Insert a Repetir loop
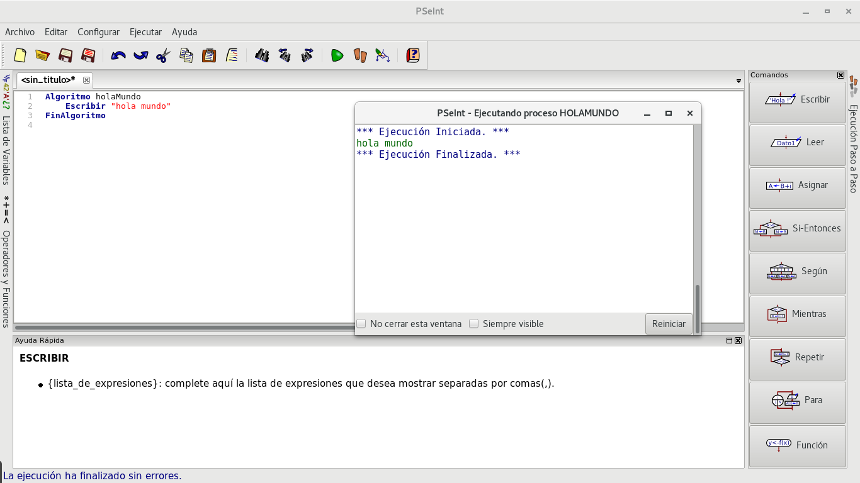860x483 pixels. (797, 359)
